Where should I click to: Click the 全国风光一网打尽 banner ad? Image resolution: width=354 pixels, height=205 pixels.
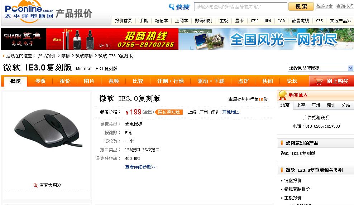(x=266, y=39)
